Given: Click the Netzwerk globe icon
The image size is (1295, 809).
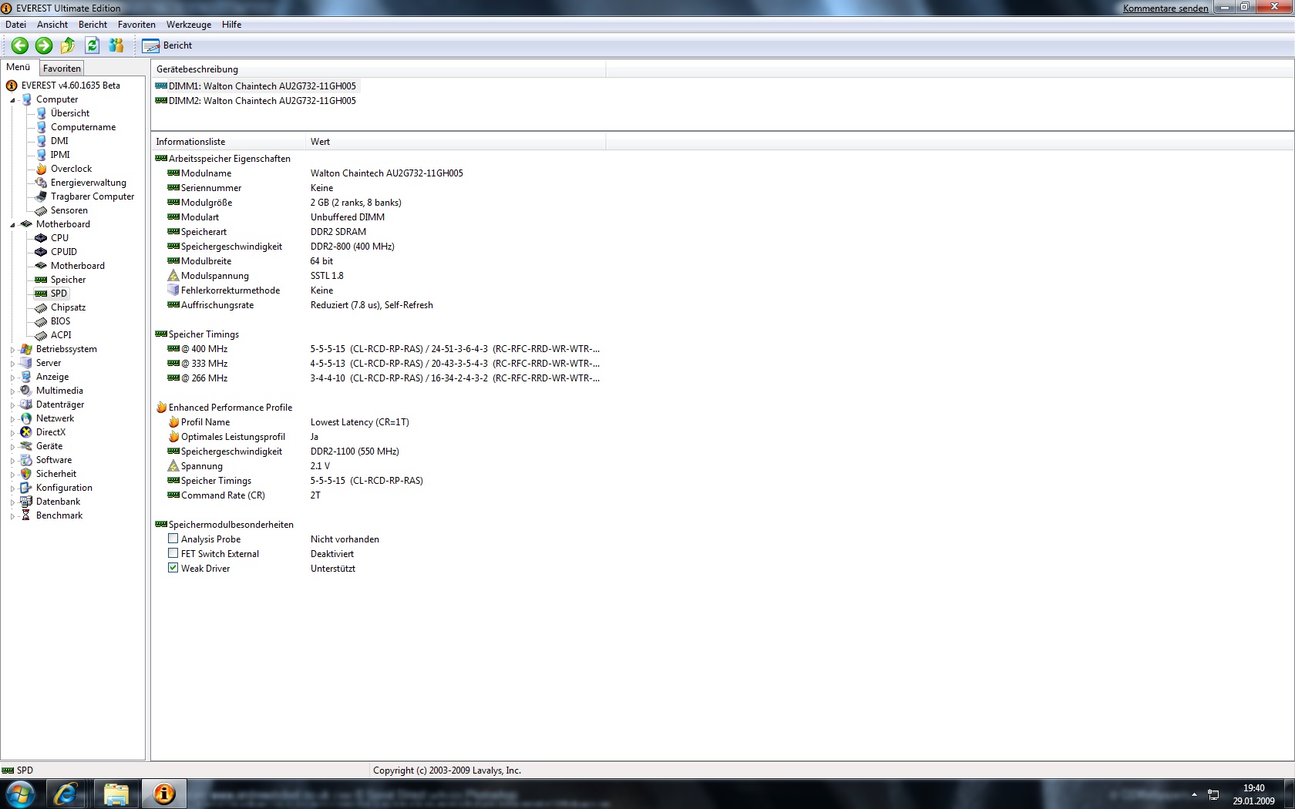Looking at the screenshot, I should tap(26, 418).
